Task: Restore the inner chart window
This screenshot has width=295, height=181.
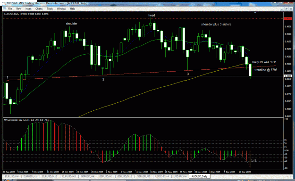Action: pos(287,9)
